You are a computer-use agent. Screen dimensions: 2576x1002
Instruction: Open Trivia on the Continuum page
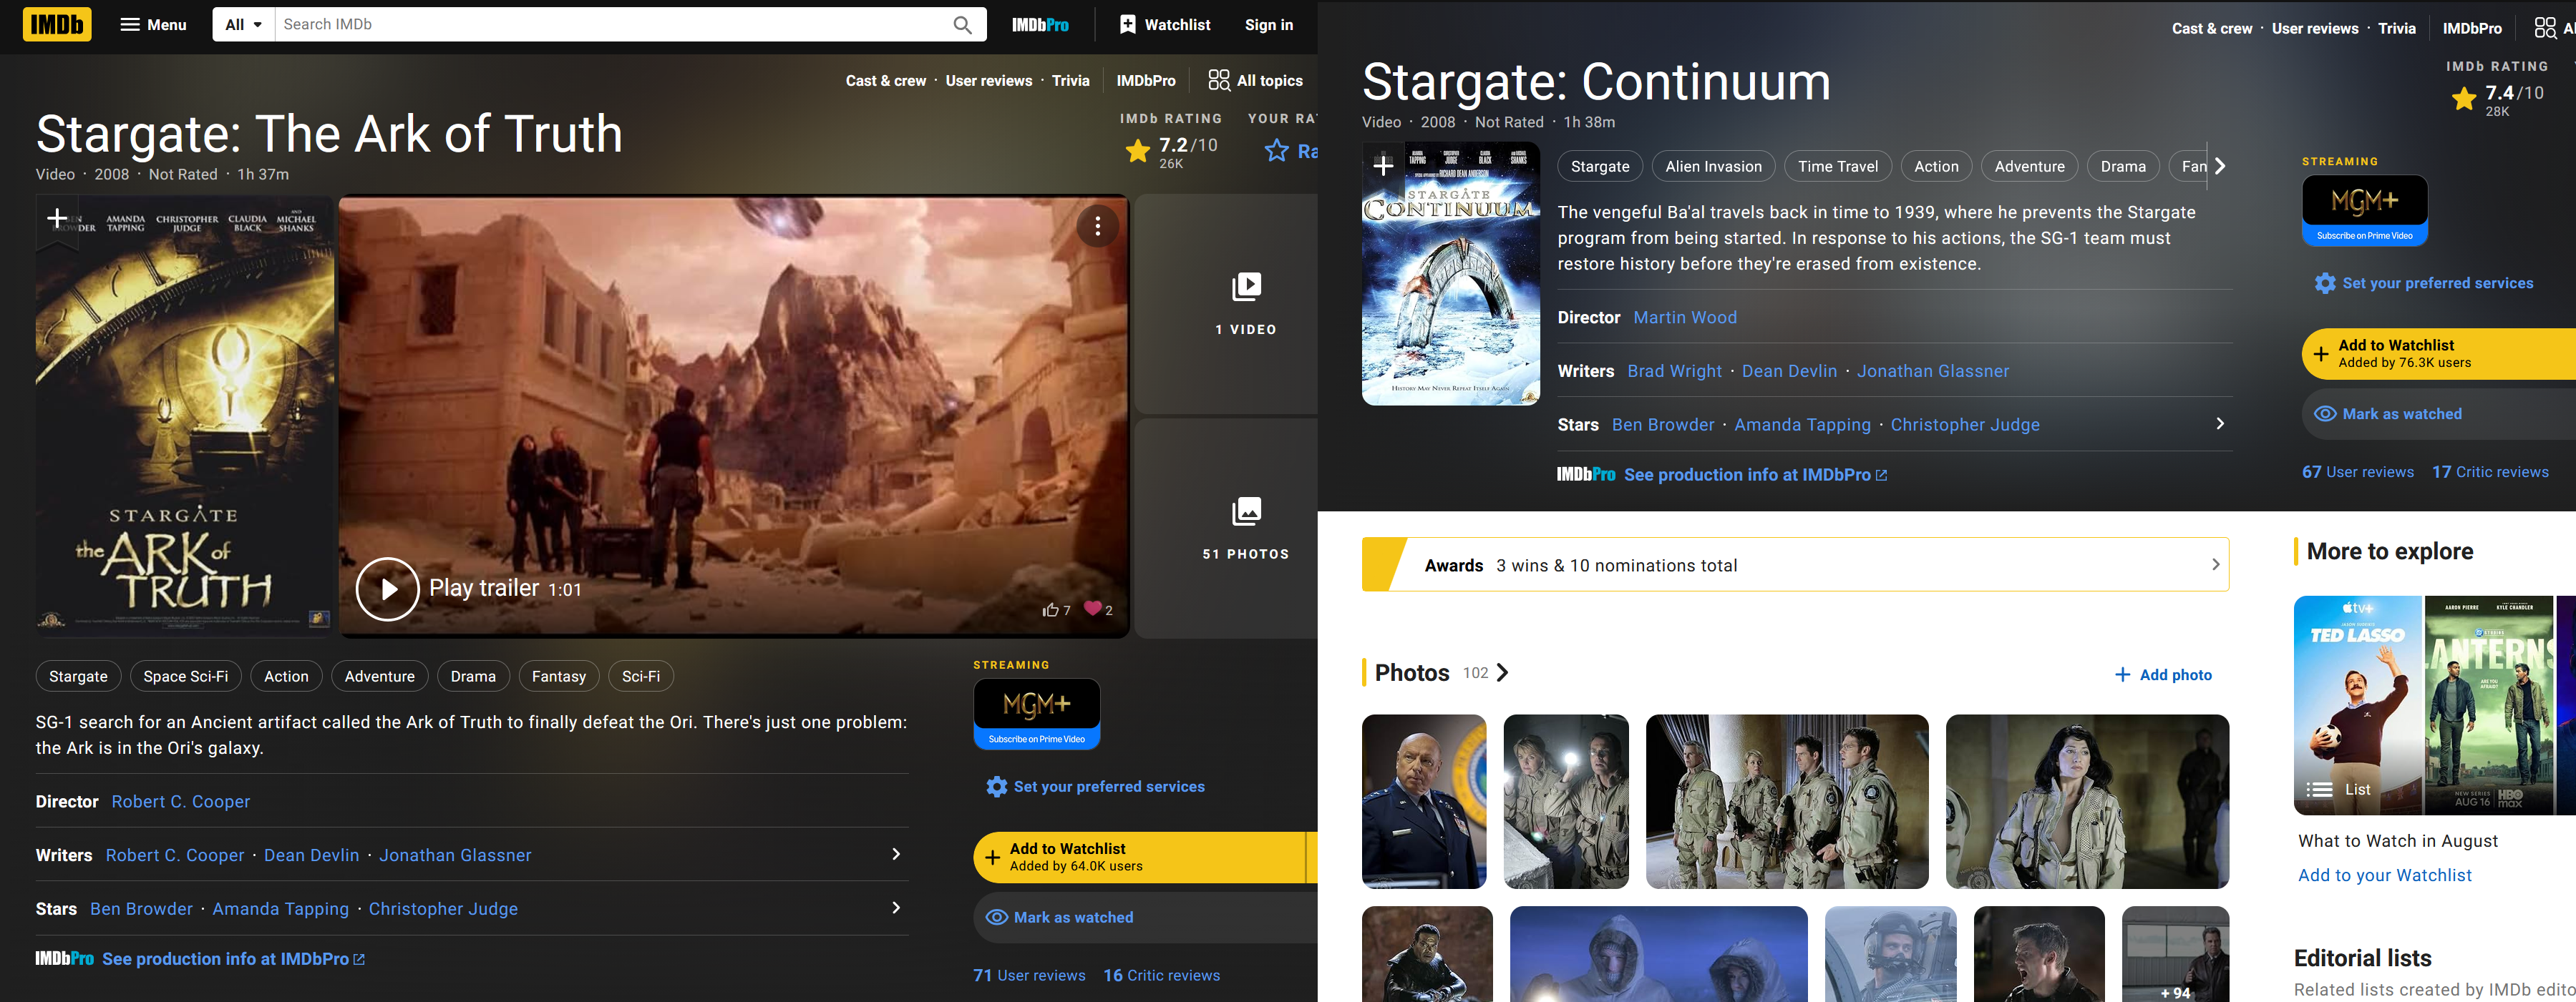2397,28
